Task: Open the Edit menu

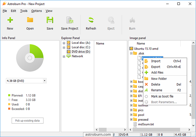Action: point(14,11)
